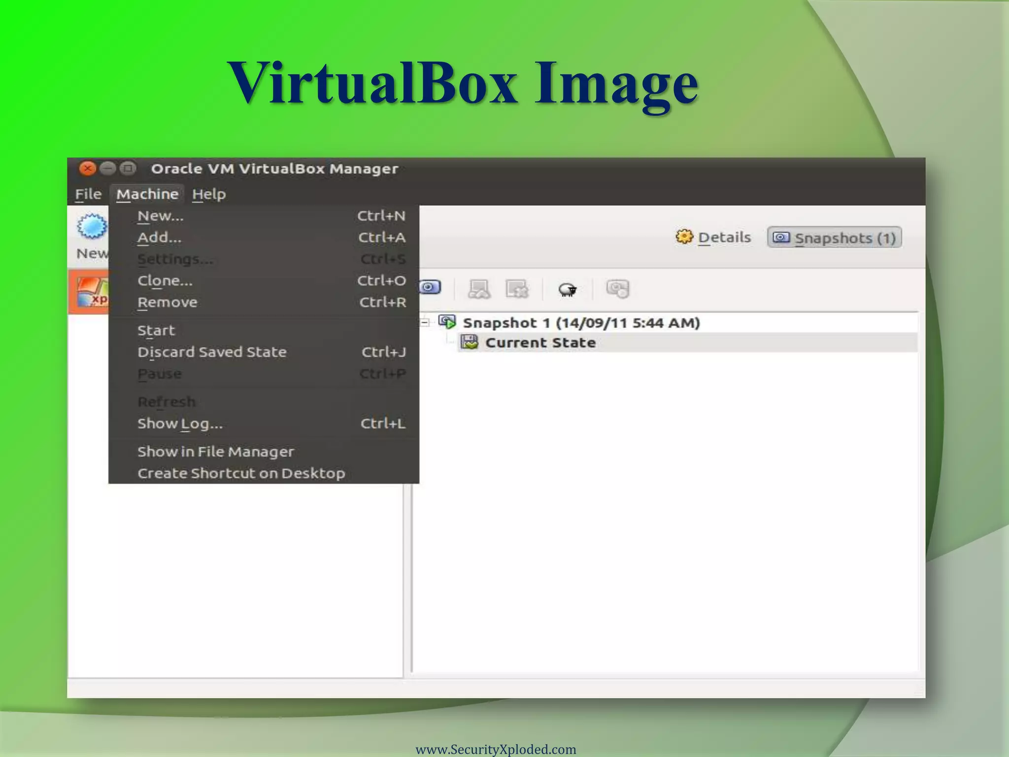1009x757 pixels.
Task: Click the Take Snapshot camera icon
Action: click(x=430, y=287)
